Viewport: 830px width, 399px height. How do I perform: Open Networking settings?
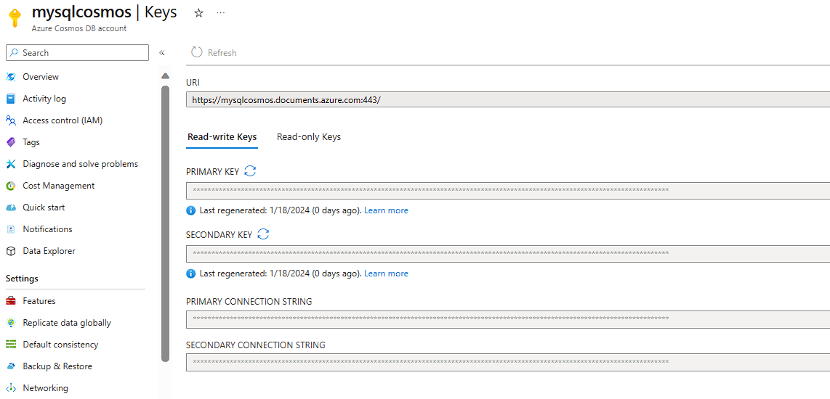(46, 388)
